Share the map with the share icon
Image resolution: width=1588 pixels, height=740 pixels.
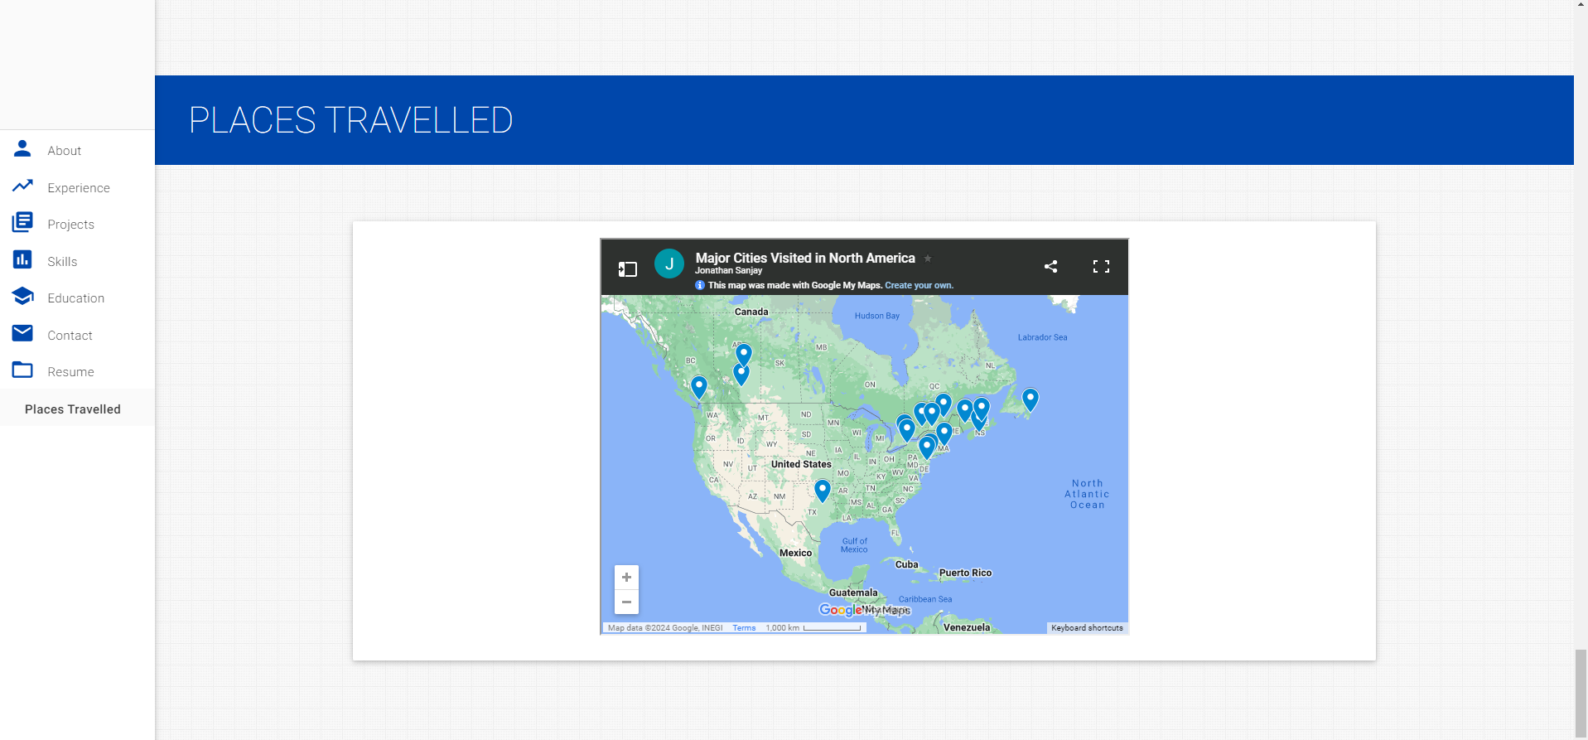tap(1050, 266)
